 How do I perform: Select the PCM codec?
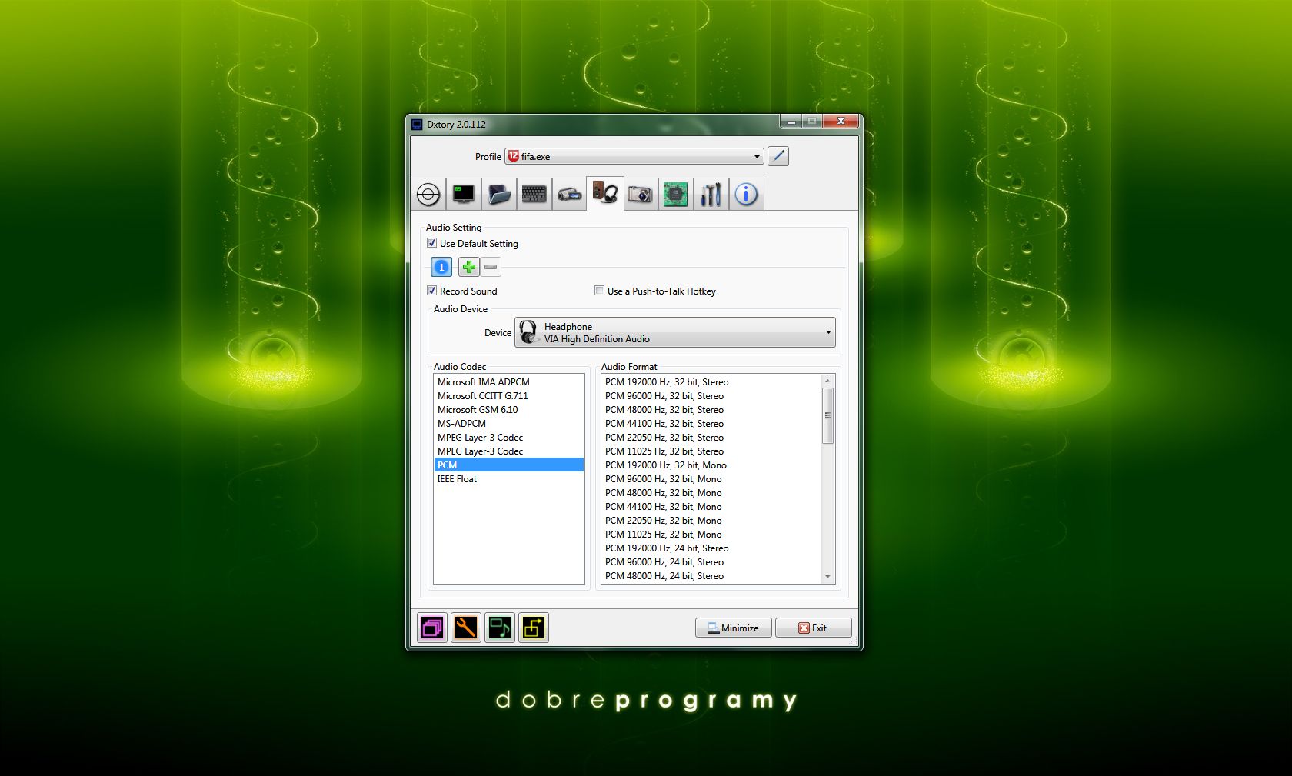tap(509, 465)
